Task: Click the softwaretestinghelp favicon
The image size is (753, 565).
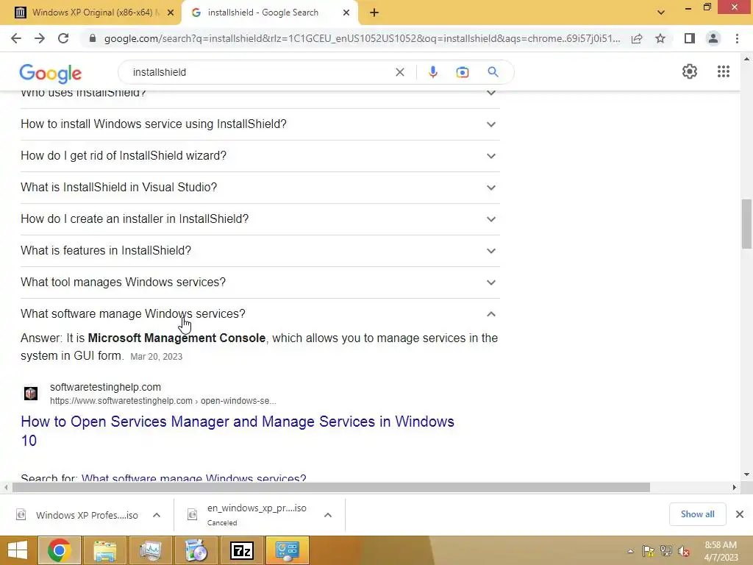Action: pyautogui.click(x=31, y=394)
